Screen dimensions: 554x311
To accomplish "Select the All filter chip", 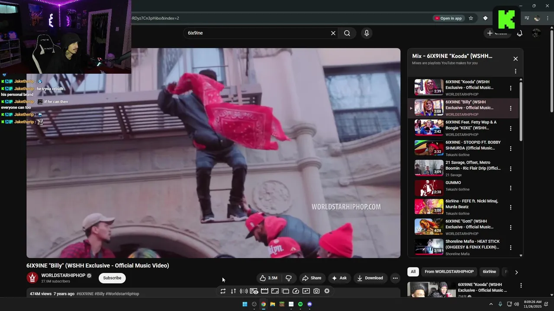I will [x=413, y=272].
